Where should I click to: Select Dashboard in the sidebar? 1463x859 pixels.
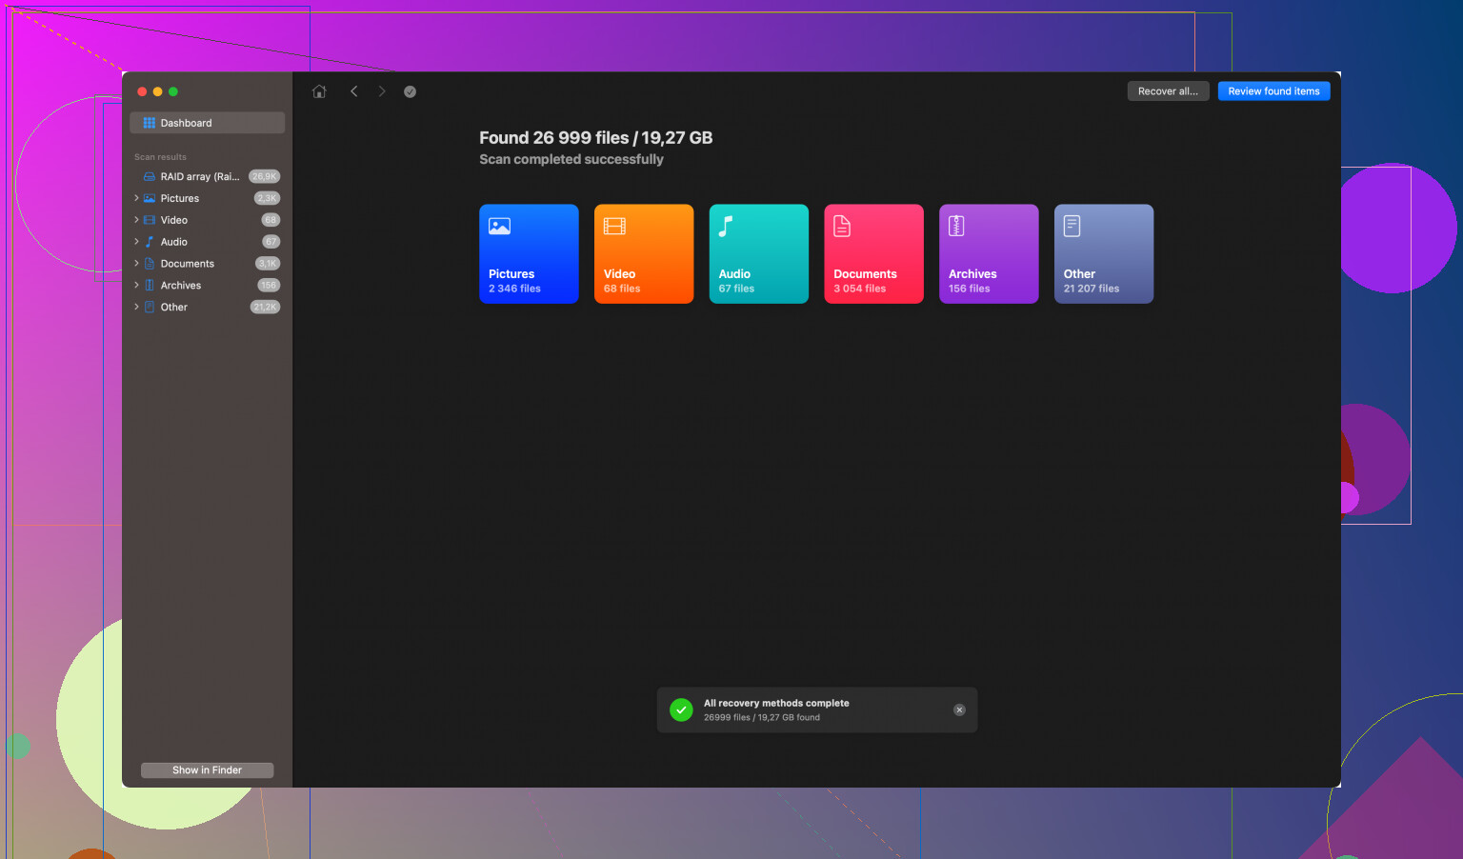tap(207, 123)
